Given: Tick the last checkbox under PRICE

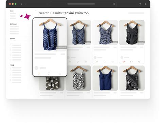Looking at the screenshot, I should point(11,82).
